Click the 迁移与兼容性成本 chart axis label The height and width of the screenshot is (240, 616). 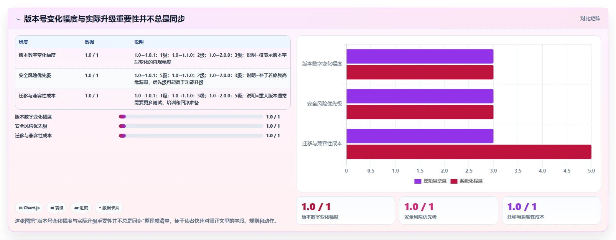point(322,144)
